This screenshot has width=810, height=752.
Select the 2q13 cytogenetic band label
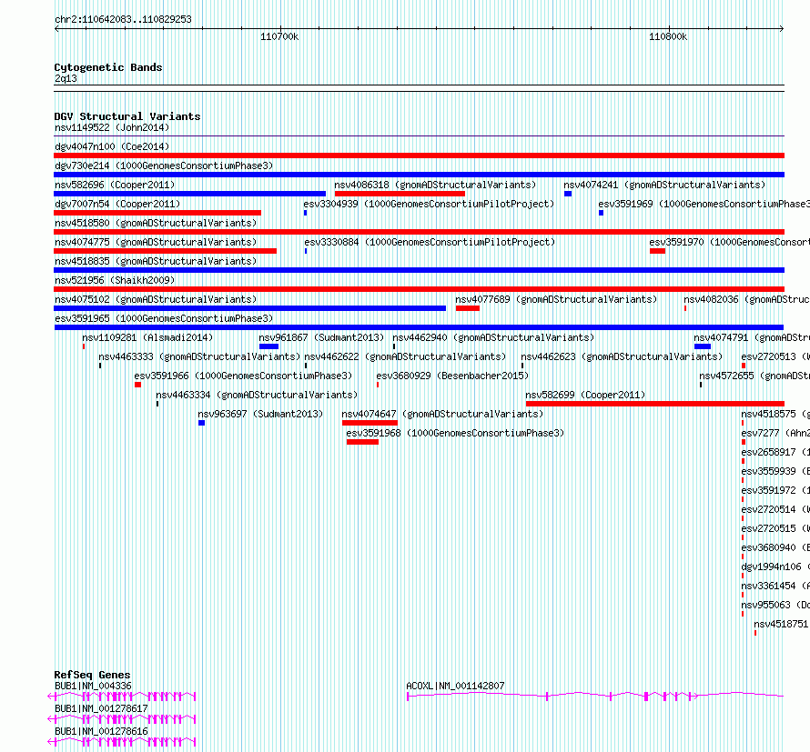66,78
